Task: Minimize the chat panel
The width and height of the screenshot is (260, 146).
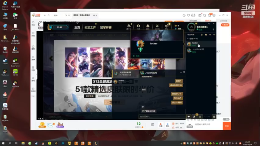Action: 181,72
